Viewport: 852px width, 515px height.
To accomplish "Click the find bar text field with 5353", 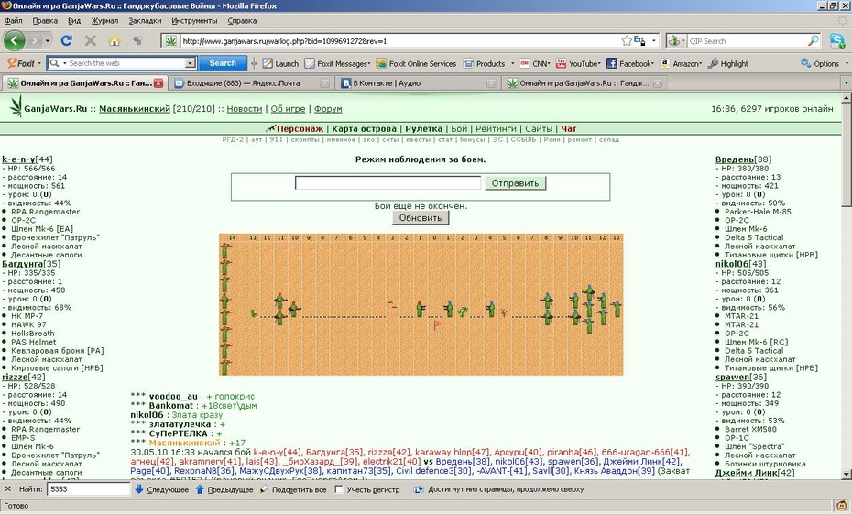I will coord(89,489).
